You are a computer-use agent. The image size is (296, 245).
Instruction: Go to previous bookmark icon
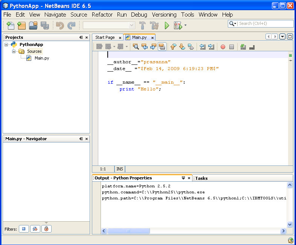tap(173, 46)
